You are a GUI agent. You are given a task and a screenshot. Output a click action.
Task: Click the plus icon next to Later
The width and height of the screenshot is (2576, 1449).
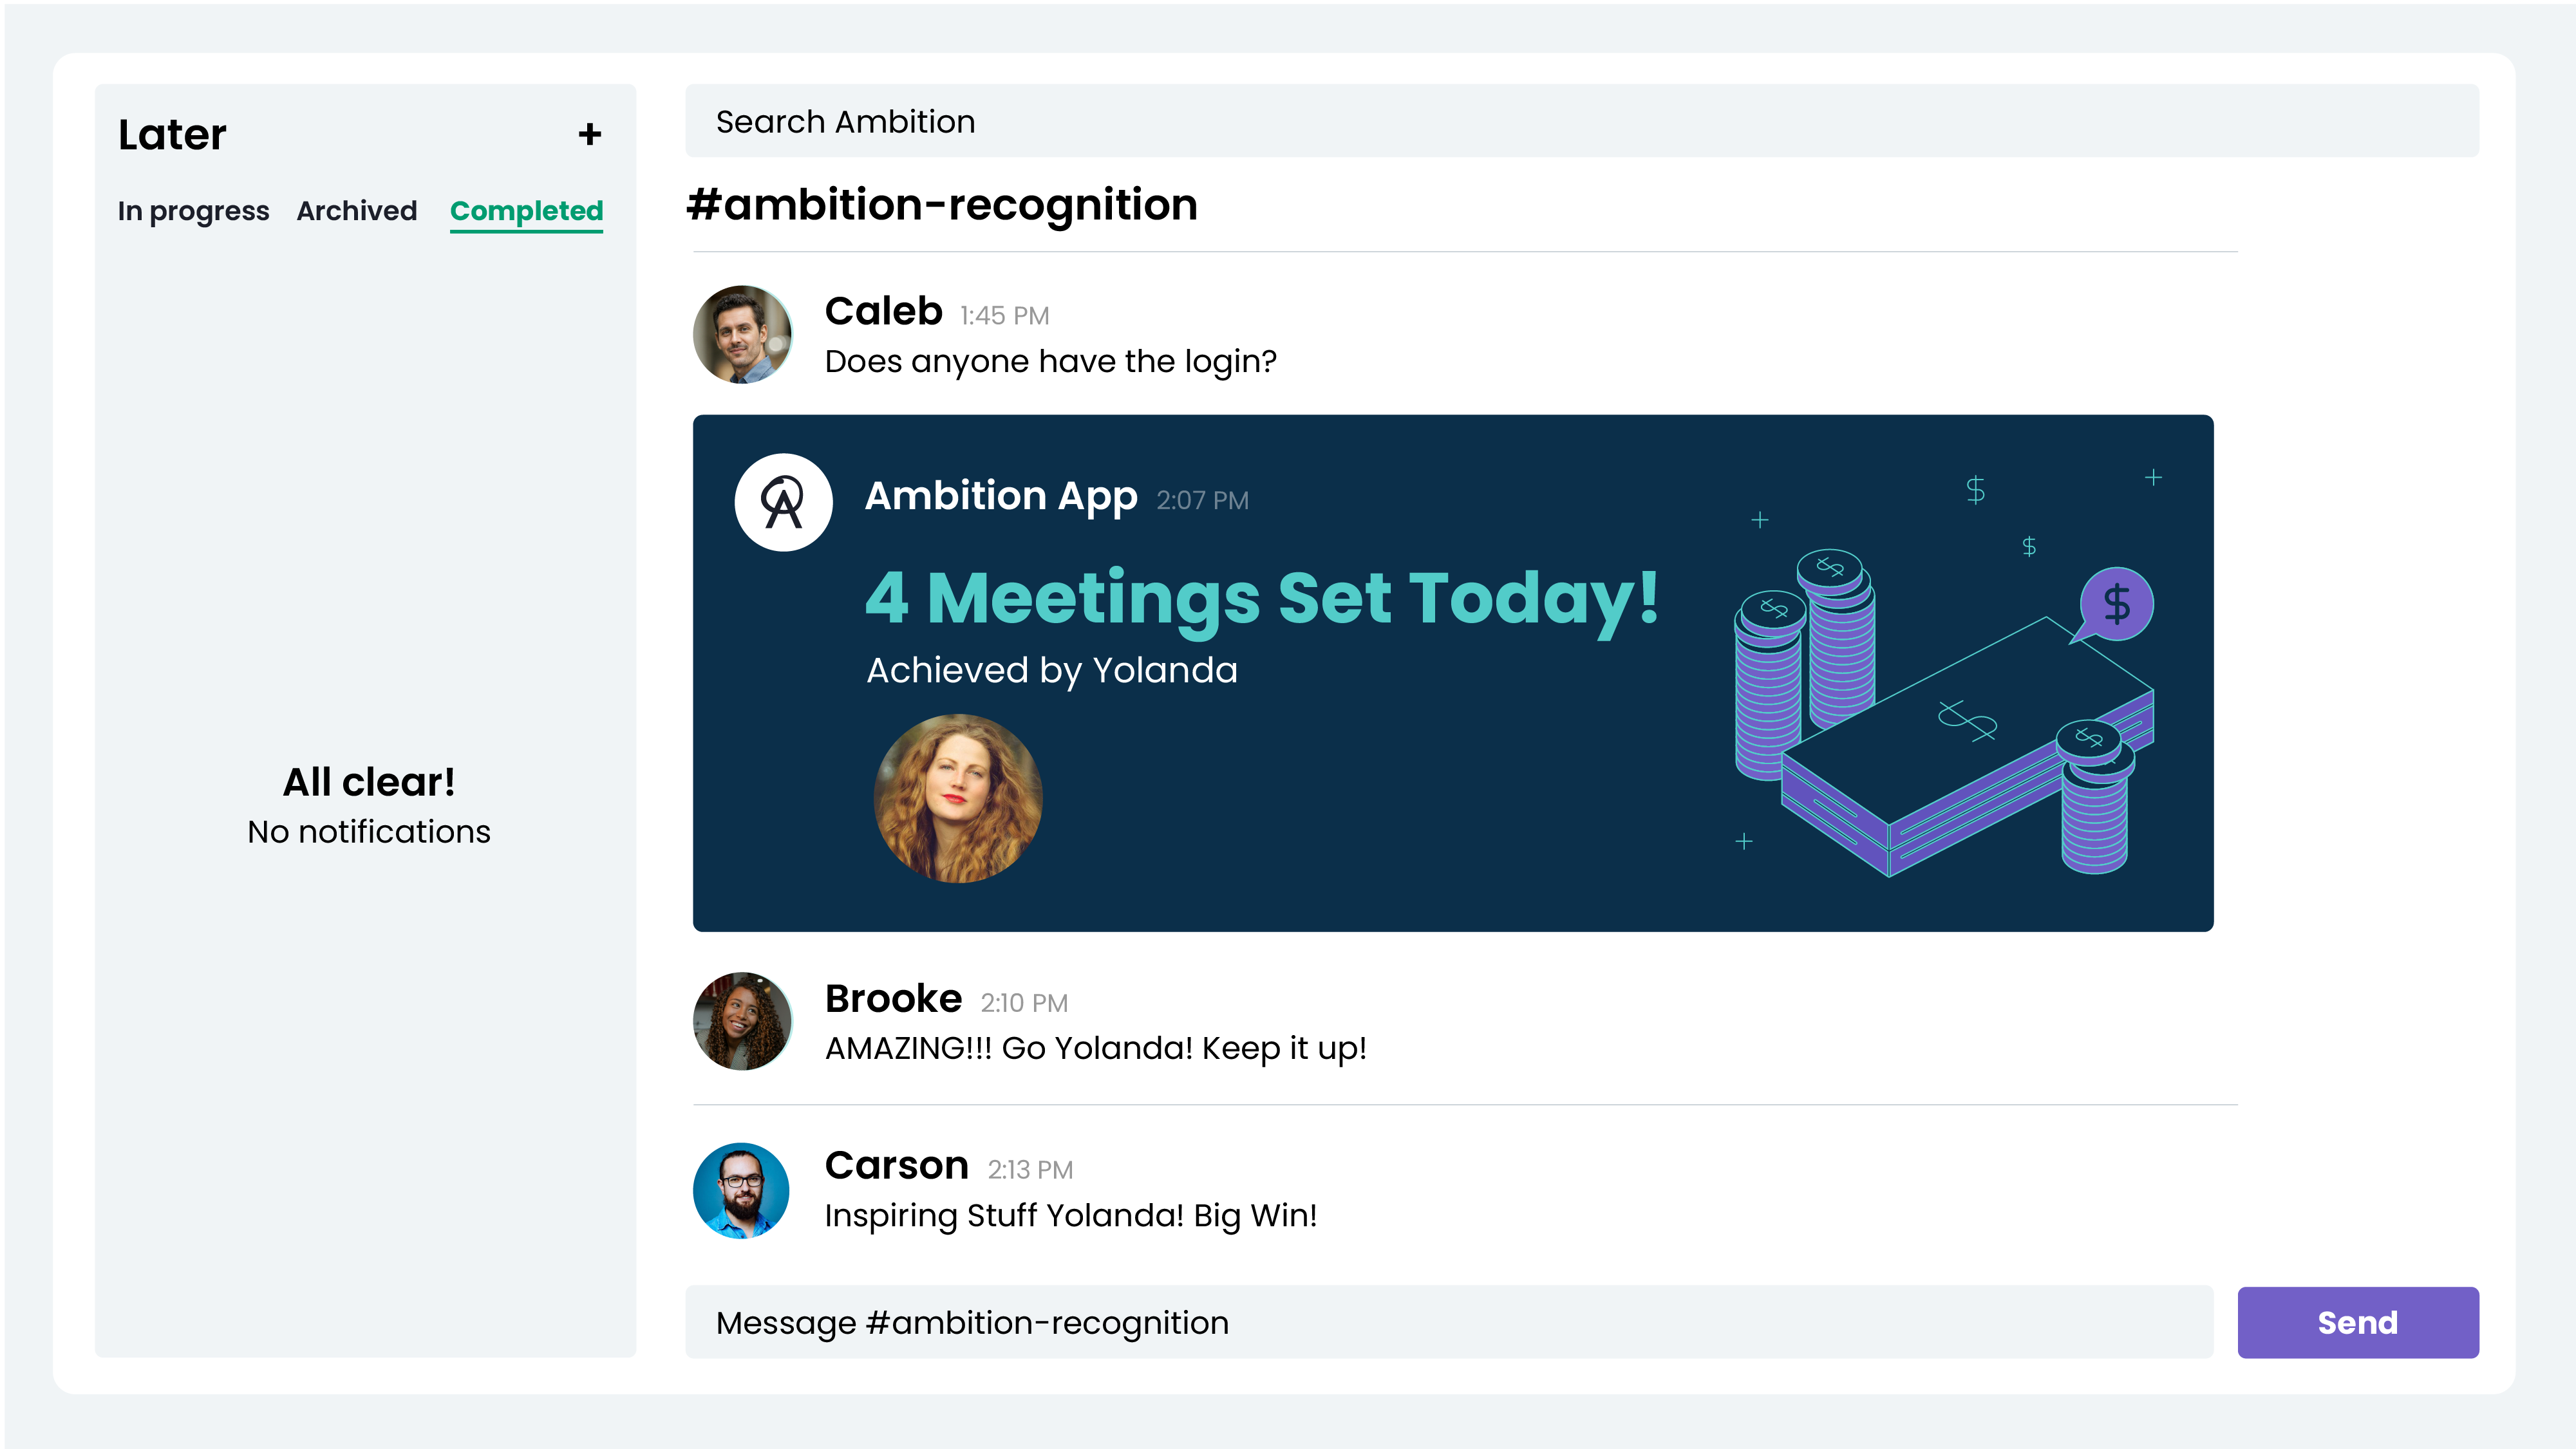point(590,134)
